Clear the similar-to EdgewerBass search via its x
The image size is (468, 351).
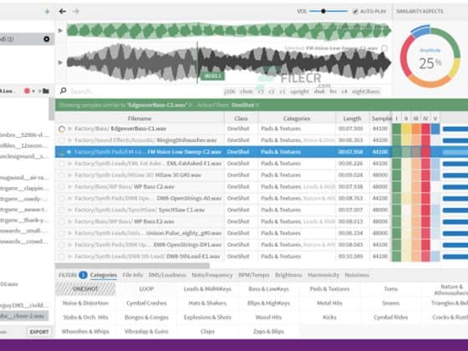(x=191, y=105)
